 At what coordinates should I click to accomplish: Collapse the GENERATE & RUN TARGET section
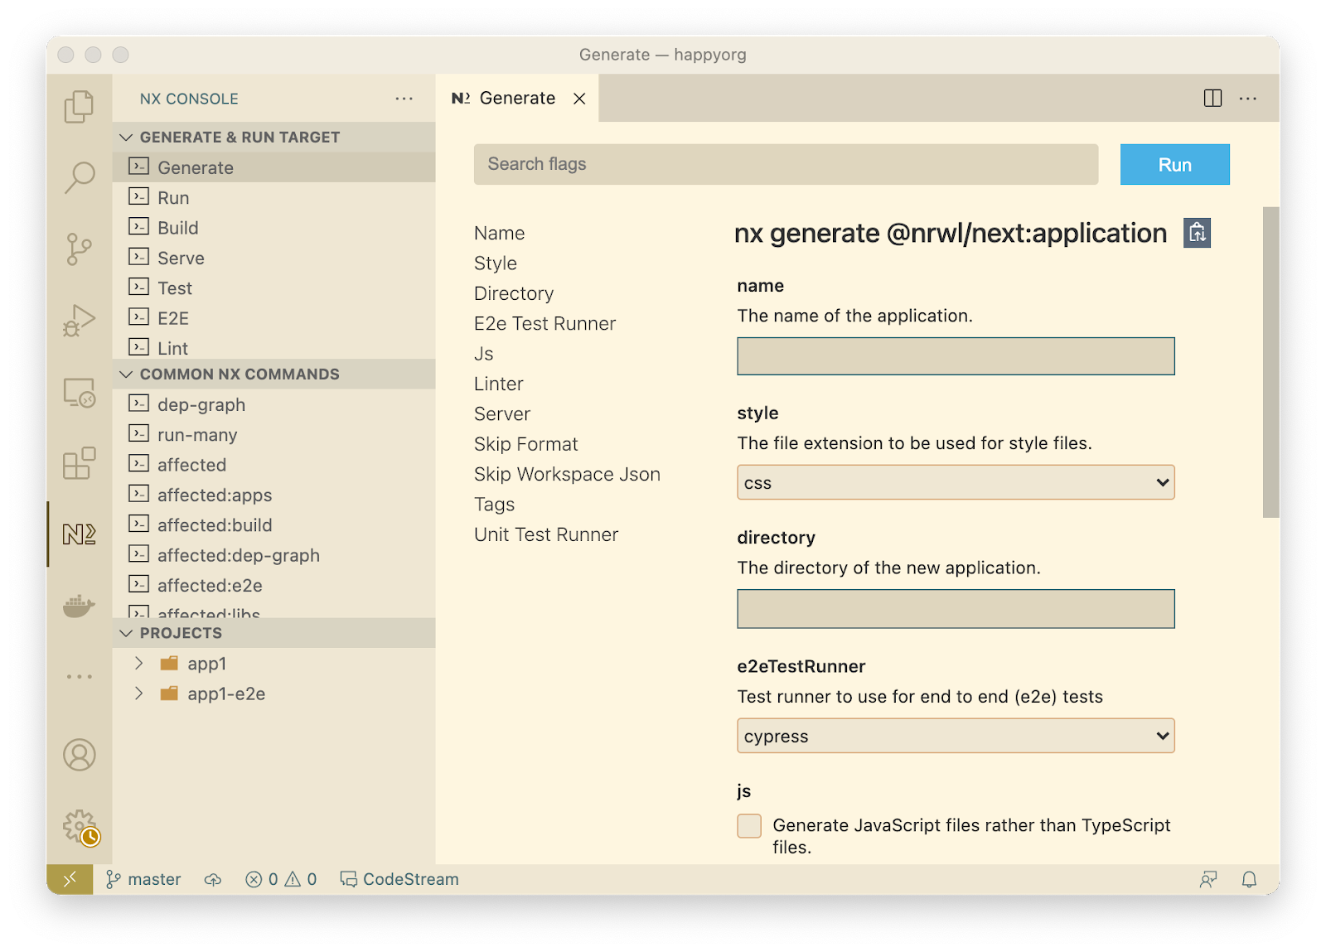[126, 137]
